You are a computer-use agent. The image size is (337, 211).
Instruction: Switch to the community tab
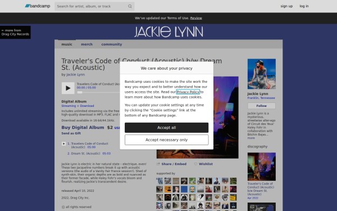(x=112, y=44)
